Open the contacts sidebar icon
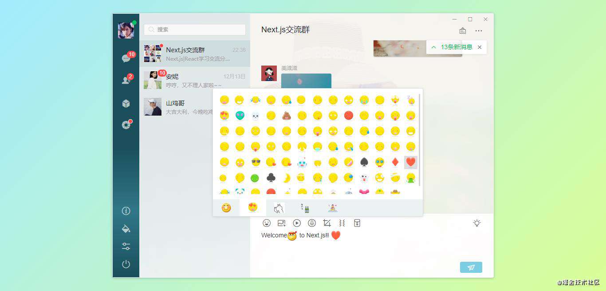Screen dimensions: 606x291 [126, 80]
